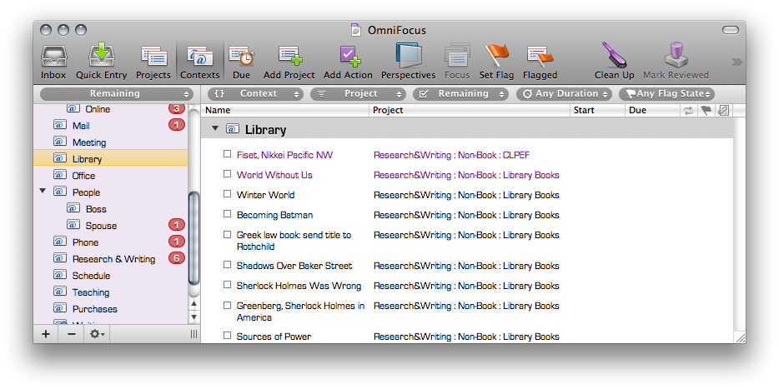Click the flag column header icon
Viewport: 779px width, 389px height.
(706, 110)
